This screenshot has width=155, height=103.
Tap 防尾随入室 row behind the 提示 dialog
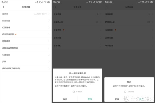pyautogui.click(x=129, y=22)
